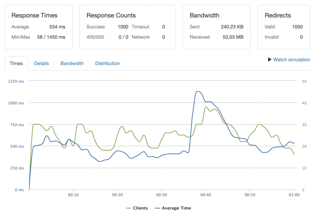Viewport: 316px width, 215px height.
Task: Click the Min/Max label
Action: tap(21, 37)
